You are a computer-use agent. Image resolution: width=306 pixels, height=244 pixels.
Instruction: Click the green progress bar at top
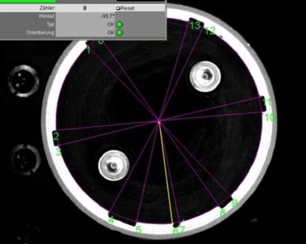(28, 1)
